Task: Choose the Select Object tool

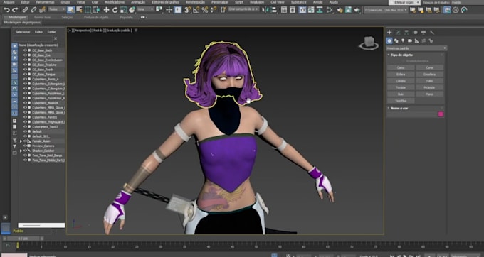Action: 70,10
